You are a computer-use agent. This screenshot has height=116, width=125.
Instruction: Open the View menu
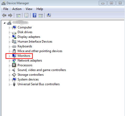[x=29, y=9]
